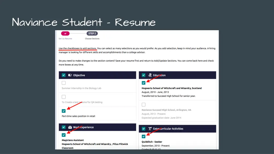The image size is (274, 154).
Task: Click 'September, 2010 - Present' date text
Action: pos(155,146)
